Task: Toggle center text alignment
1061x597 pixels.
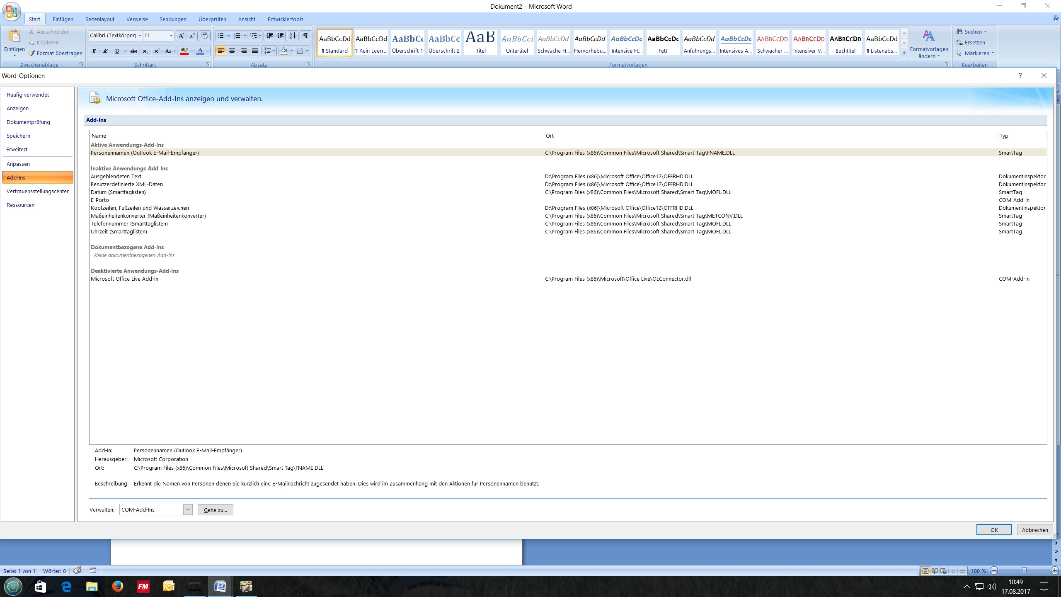Action: pos(232,51)
